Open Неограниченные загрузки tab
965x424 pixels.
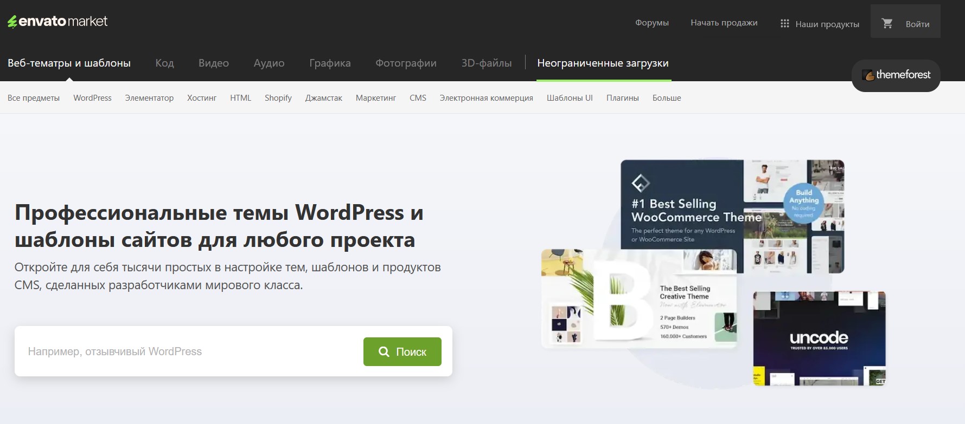point(603,63)
